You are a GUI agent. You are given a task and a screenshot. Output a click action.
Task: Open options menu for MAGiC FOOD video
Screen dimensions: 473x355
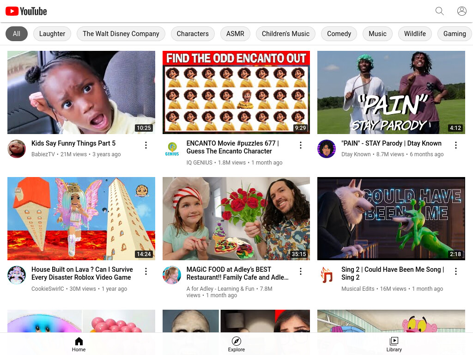click(x=300, y=271)
